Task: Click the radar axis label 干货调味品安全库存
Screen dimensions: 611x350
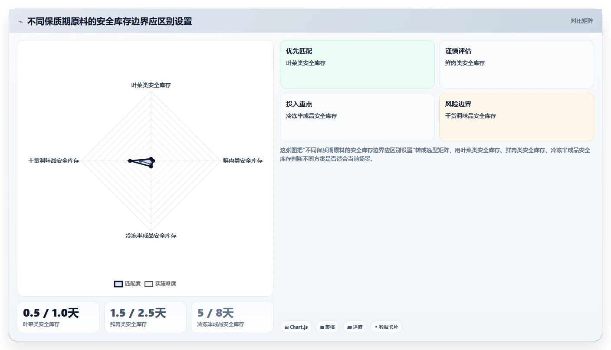Action: tap(54, 160)
